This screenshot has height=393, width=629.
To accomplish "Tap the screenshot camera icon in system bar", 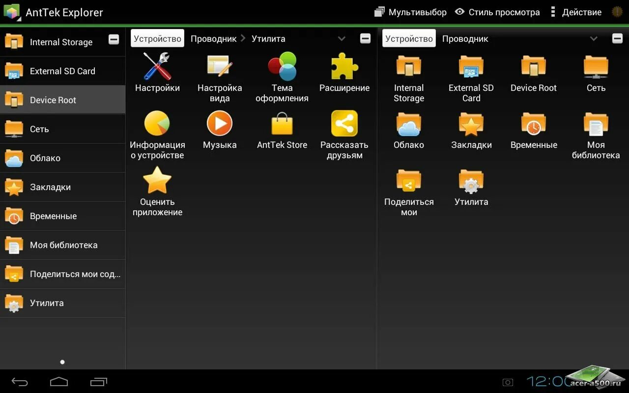I will tap(508, 382).
